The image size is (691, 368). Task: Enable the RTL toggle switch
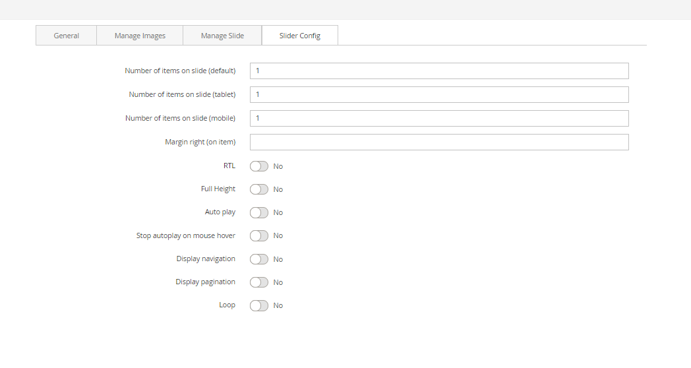click(259, 166)
